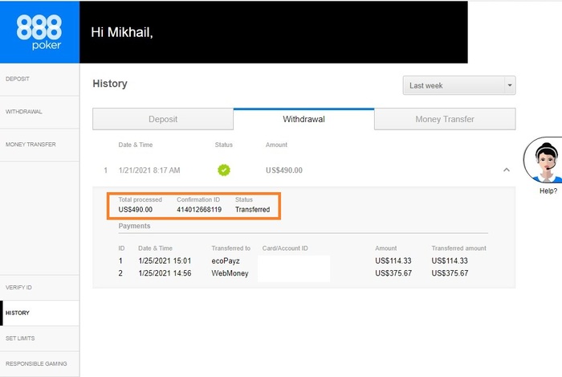Click the WebMoney payment entry

230,273
